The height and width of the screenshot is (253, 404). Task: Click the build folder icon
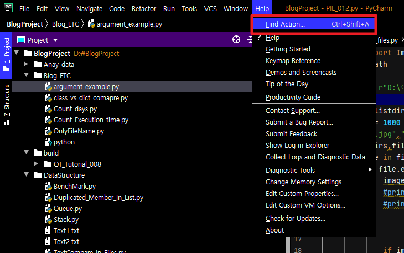point(38,153)
